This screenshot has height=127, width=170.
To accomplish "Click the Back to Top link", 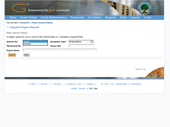I will (x=140, y=69).
